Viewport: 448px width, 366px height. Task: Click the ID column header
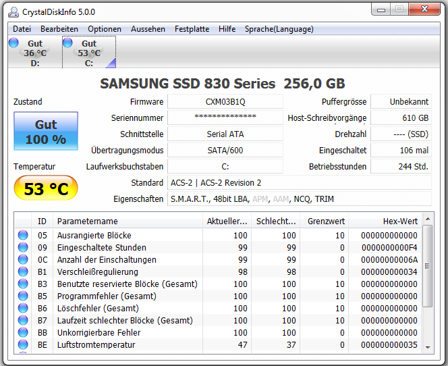[x=42, y=221]
